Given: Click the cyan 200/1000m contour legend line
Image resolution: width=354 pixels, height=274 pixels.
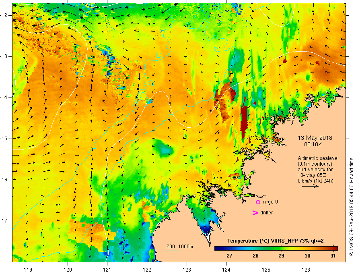Looking at the screenshot, I should (173, 251).
